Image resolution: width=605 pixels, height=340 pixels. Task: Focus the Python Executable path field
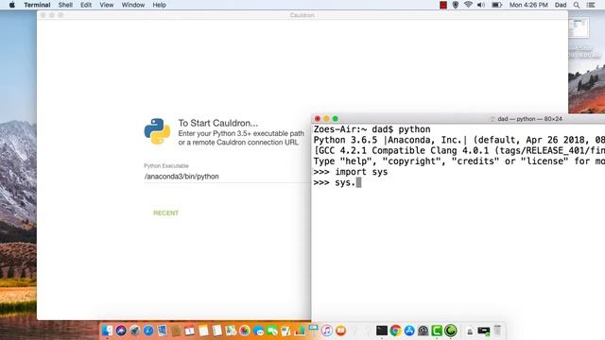coord(227,177)
